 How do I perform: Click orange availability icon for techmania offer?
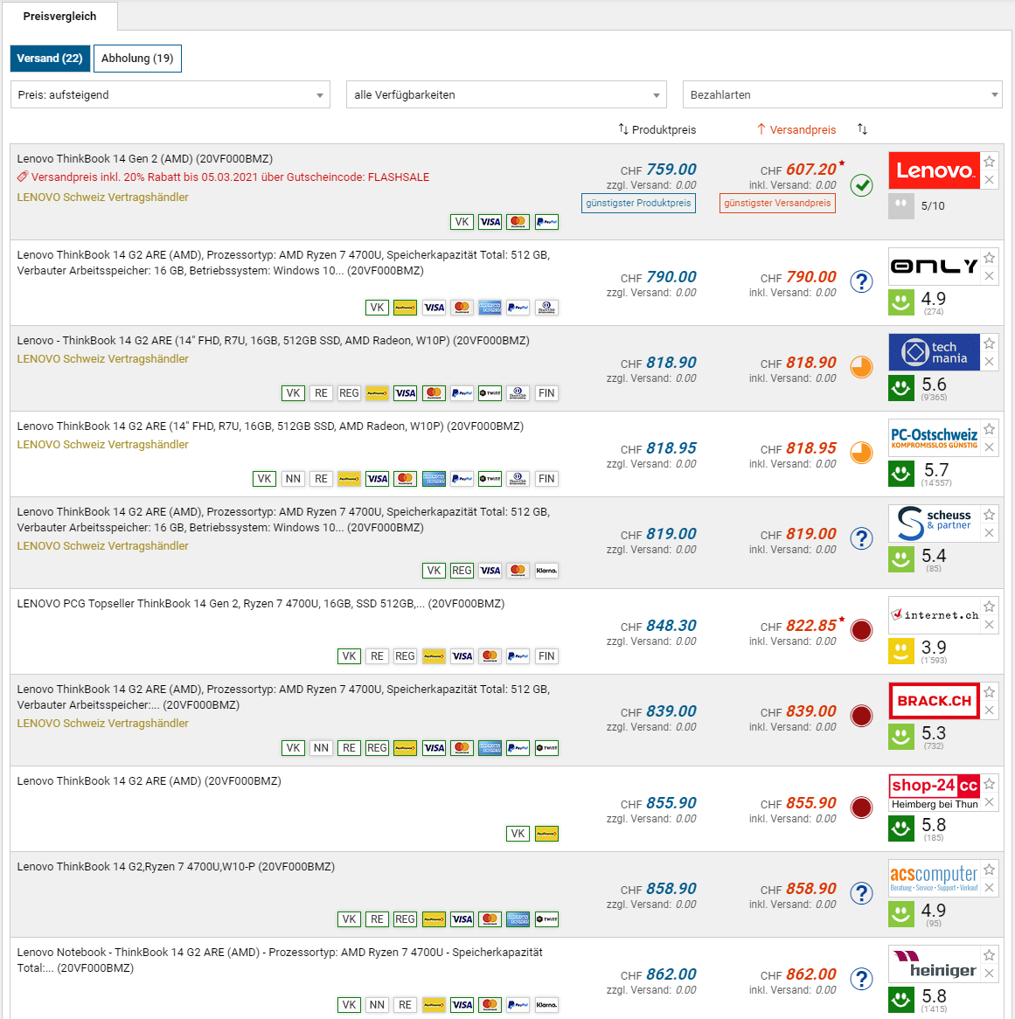coord(861,367)
